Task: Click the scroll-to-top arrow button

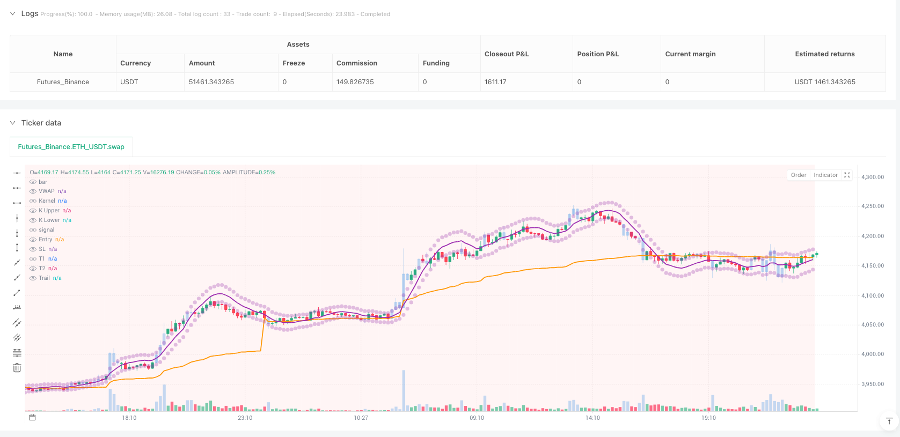Action: [889, 421]
